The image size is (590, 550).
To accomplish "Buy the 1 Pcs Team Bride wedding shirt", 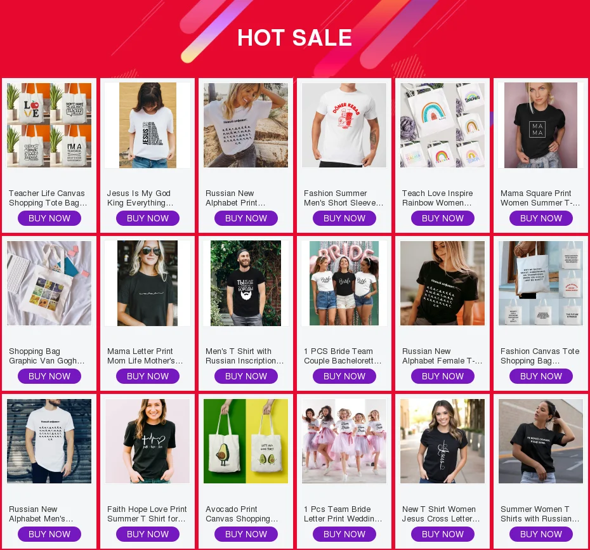I will (344, 534).
